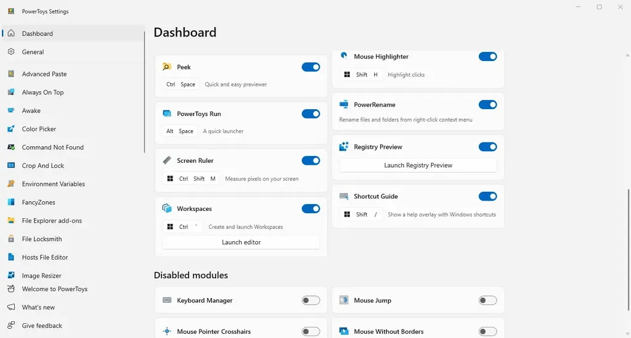Click the Give feedback icon

point(11,325)
